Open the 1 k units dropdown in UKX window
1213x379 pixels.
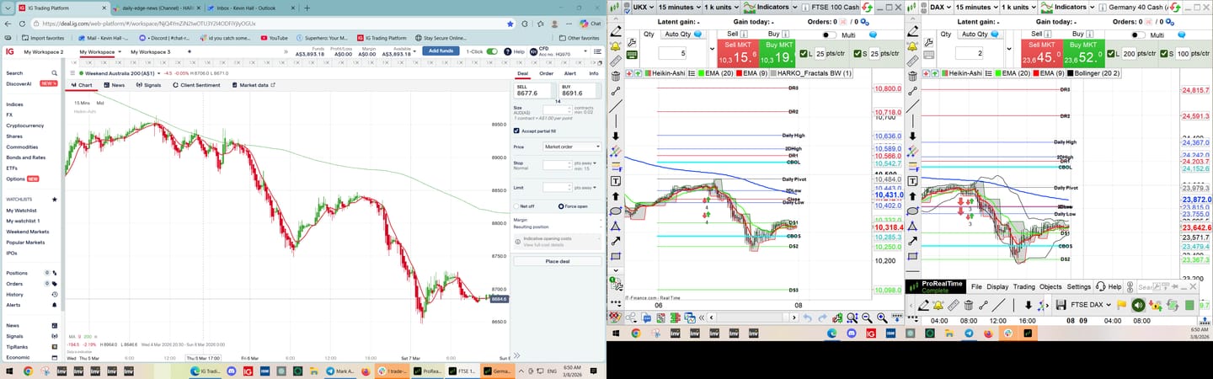click(722, 8)
